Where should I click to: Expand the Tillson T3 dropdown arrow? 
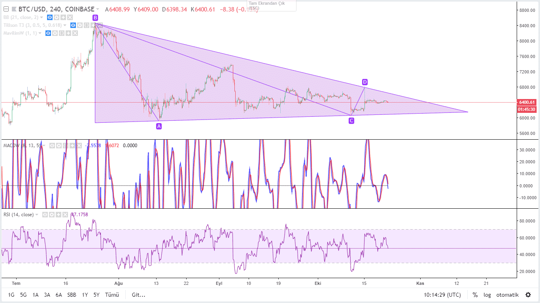coord(65,25)
